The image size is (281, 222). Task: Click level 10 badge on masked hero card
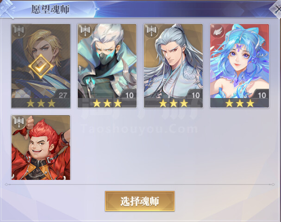pos(129,95)
